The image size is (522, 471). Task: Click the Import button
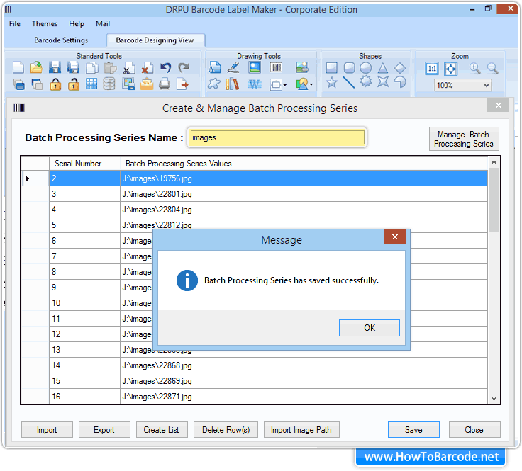tap(47, 430)
